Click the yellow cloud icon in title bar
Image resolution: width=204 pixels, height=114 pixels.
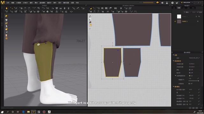157,3
